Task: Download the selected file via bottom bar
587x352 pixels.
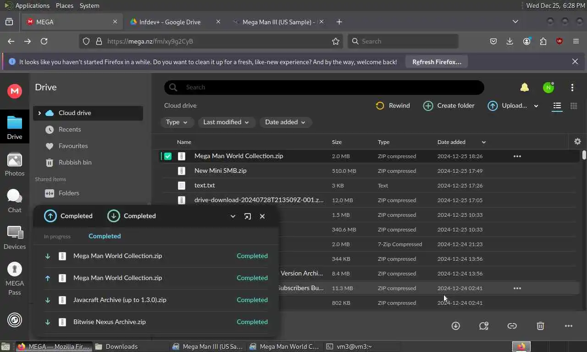Action: pyautogui.click(x=455, y=326)
